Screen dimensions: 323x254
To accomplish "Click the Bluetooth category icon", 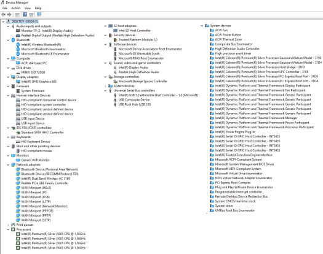I will click(13, 40).
